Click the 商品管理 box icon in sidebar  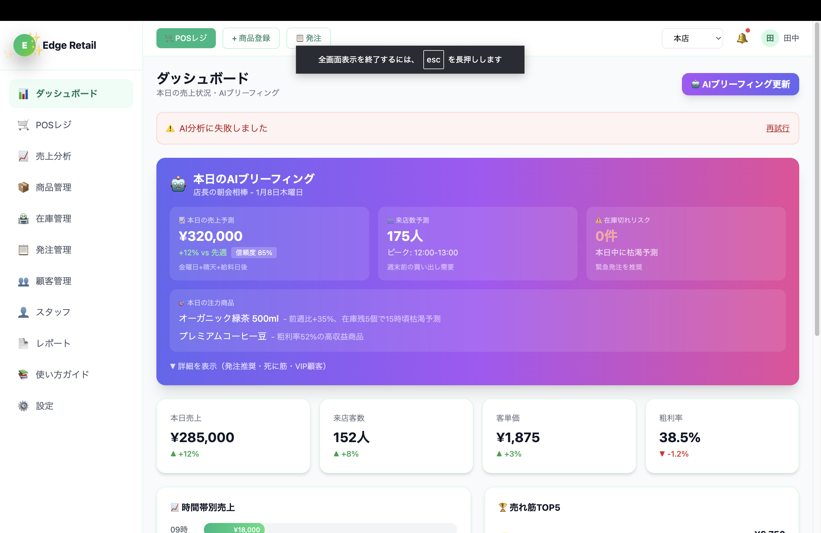pos(23,187)
